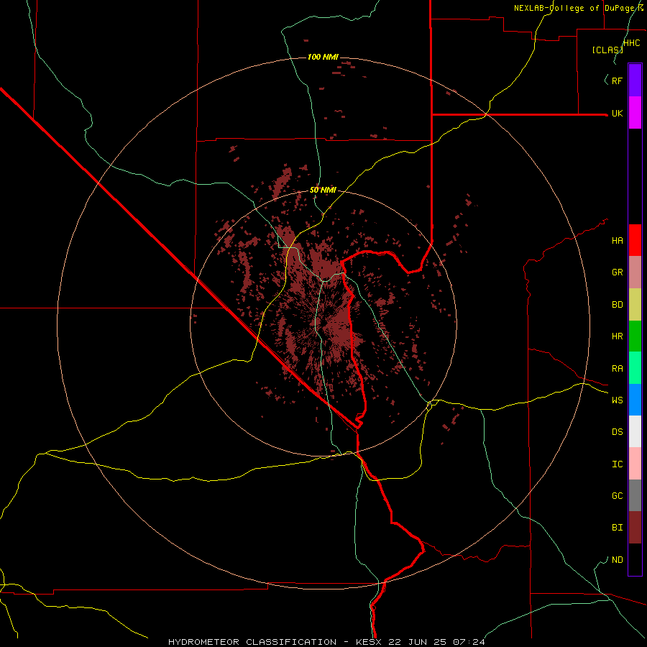The width and height of the screenshot is (647, 647).
Task: Click the HHC product label
Action: 632,43
